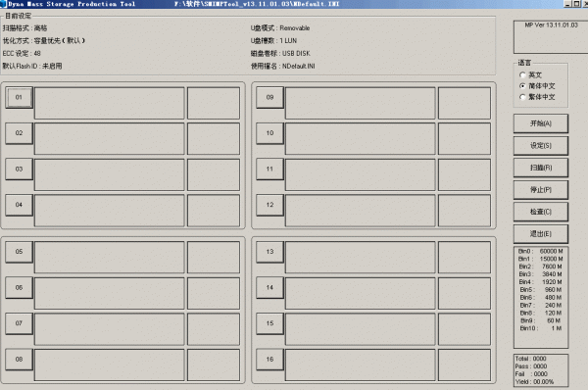The width and height of the screenshot is (588, 390).
Task: Click the 扫描(R) scan button
Action: click(541, 168)
